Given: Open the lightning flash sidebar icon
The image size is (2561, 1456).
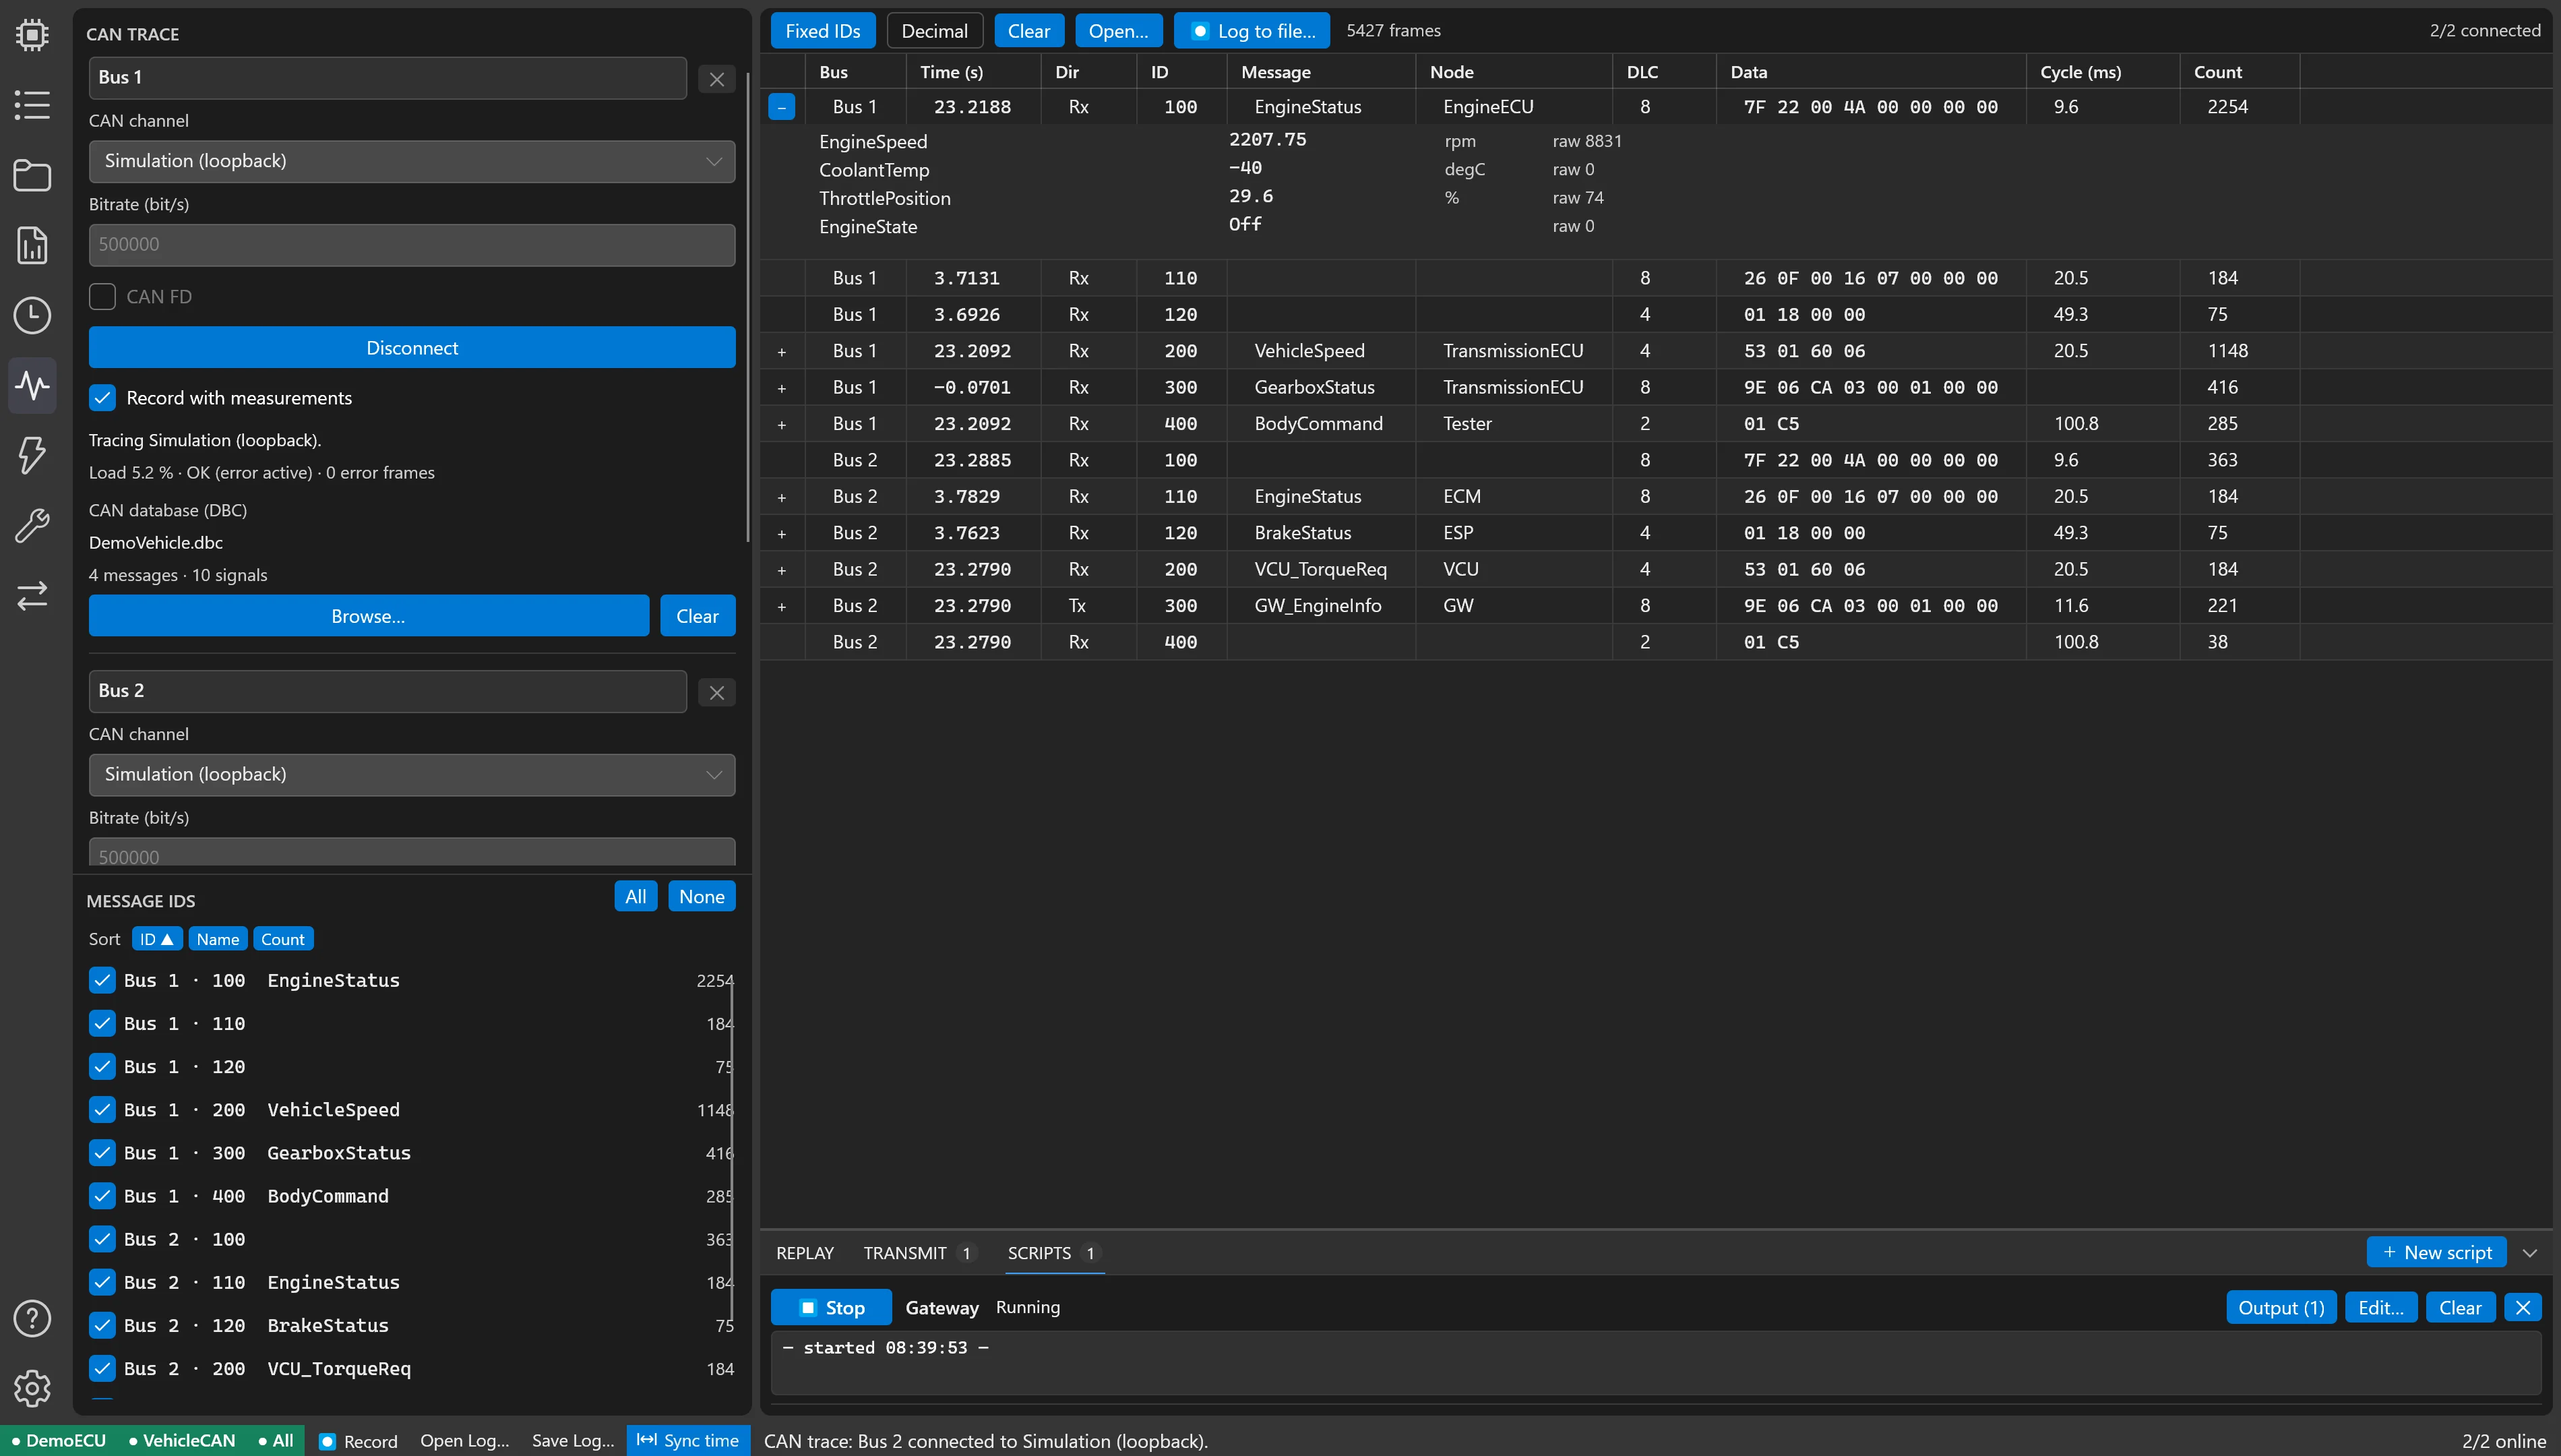Looking at the screenshot, I should click(x=32, y=455).
